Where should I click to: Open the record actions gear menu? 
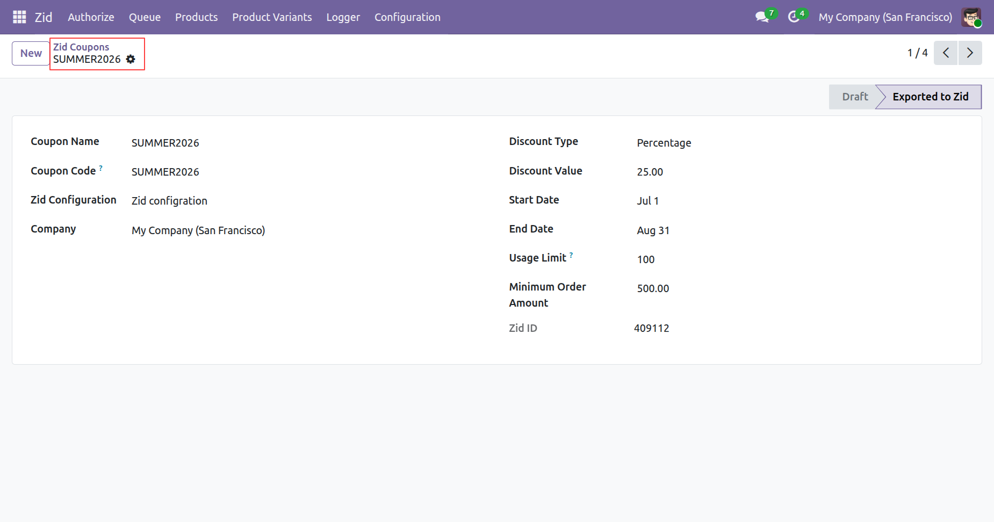pyautogui.click(x=131, y=59)
